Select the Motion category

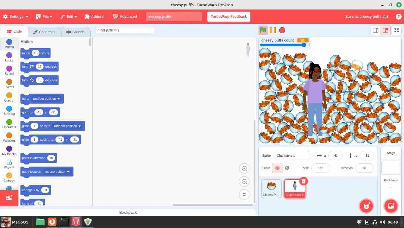9,44
